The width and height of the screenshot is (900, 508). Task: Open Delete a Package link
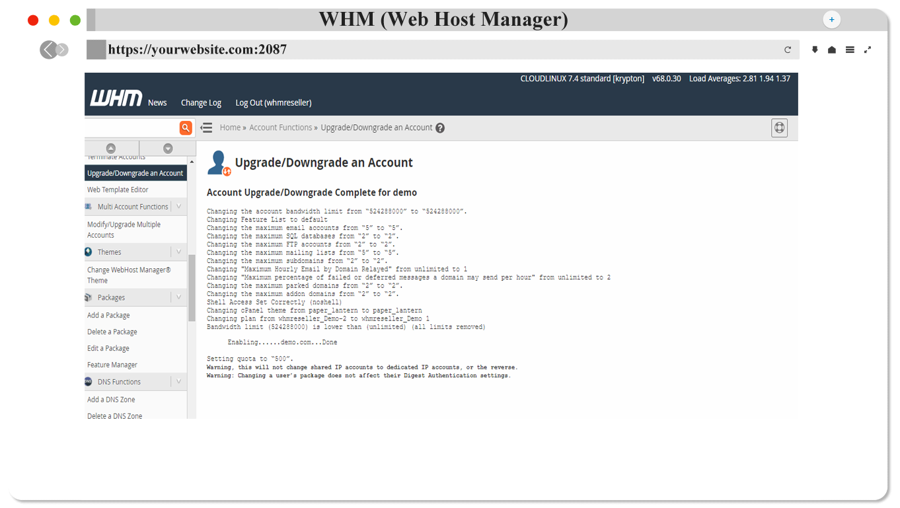[x=112, y=332]
